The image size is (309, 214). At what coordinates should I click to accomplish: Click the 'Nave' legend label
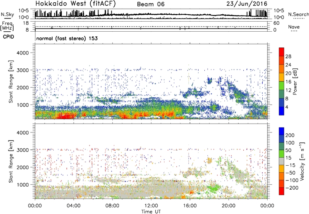(x=294, y=27)
